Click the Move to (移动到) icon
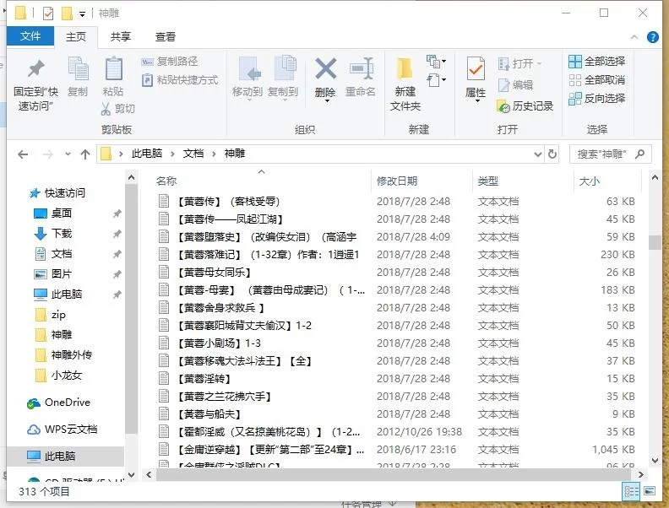This screenshot has width=669, height=508. (249, 68)
